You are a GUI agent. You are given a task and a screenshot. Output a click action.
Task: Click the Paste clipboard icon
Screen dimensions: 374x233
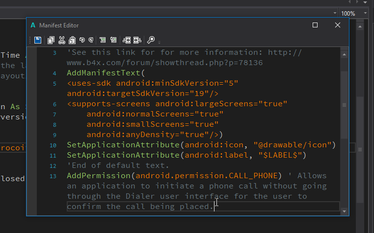(x=72, y=40)
